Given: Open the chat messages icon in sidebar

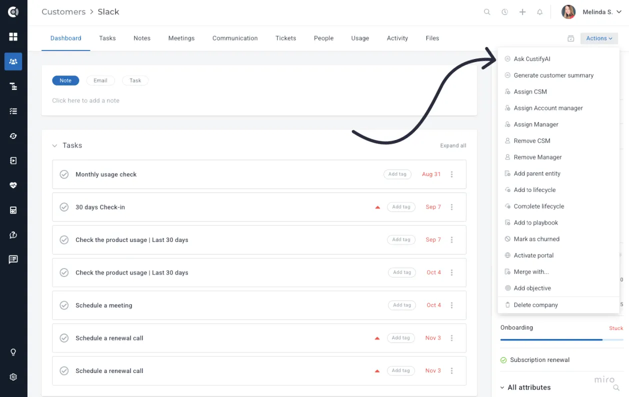Looking at the screenshot, I should coord(13,259).
